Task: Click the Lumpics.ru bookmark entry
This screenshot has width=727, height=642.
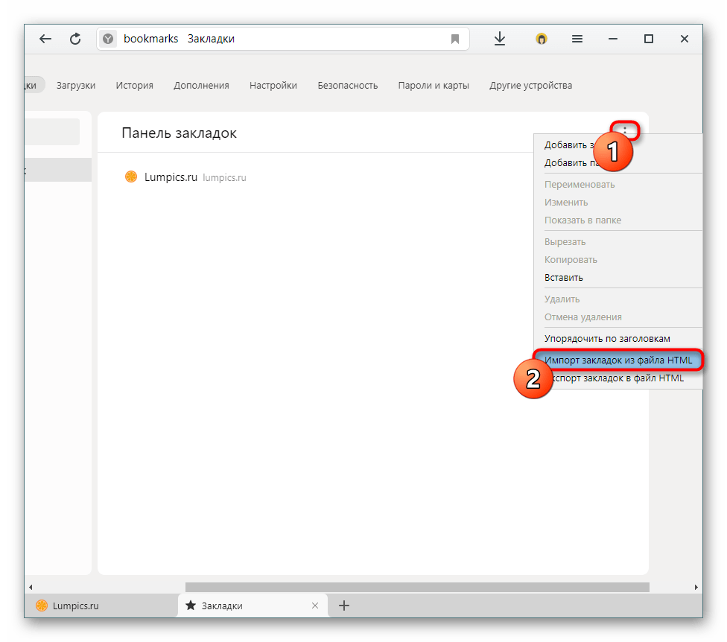Action: click(x=171, y=177)
